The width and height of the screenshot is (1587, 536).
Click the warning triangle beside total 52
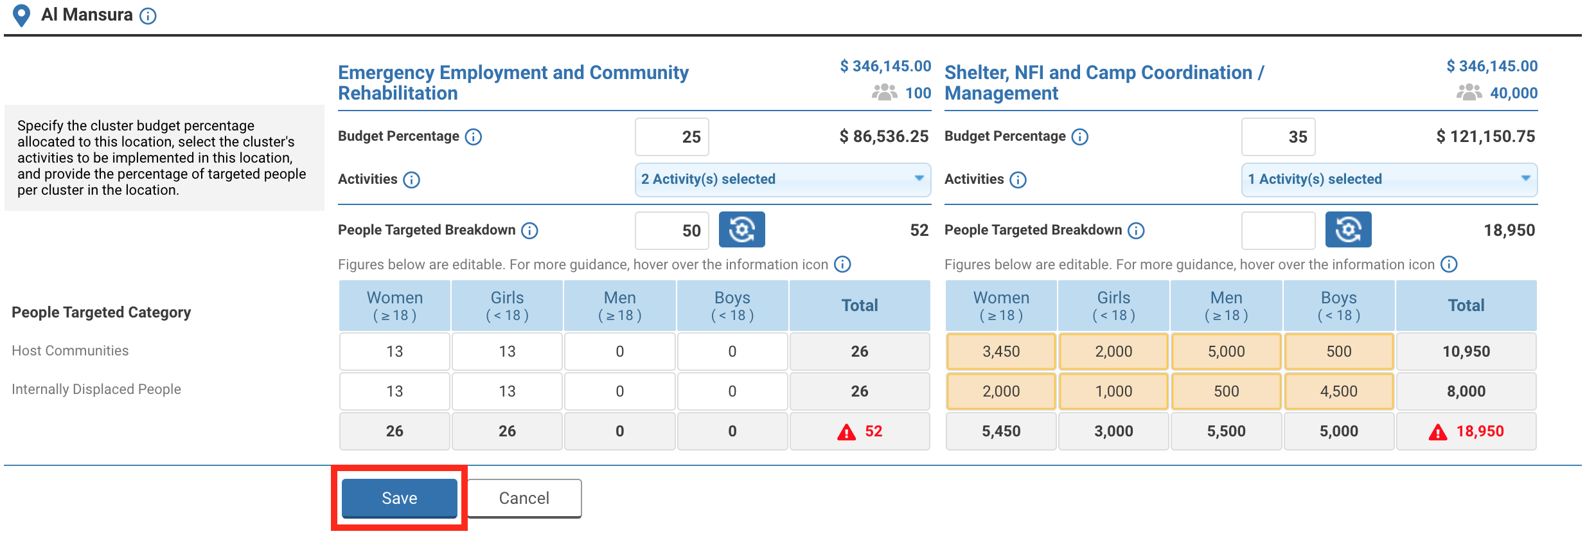[847, 432]
